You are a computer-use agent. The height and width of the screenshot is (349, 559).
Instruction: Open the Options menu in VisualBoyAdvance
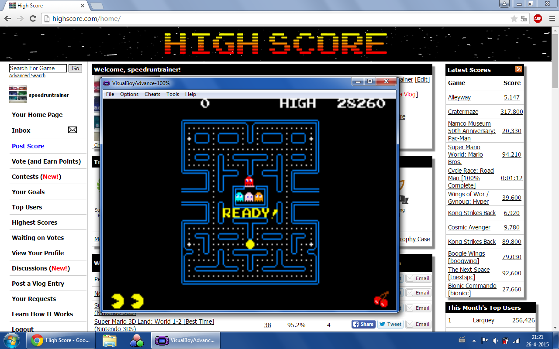tap(129, 94)
